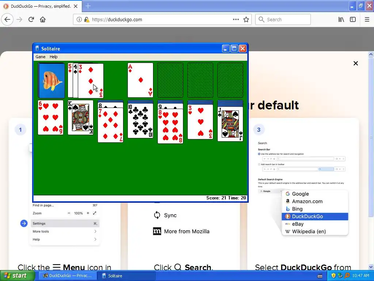Click the Sync item in instructions
The height and width of the screenshot is (281, 374).
coord(165,215)
